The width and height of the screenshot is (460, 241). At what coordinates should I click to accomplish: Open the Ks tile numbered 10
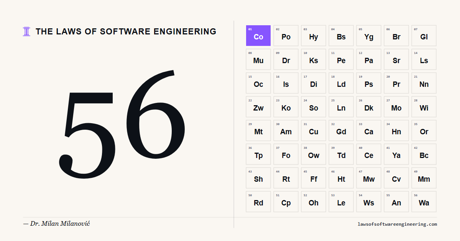pyautogui.click(x=314, y=59)
